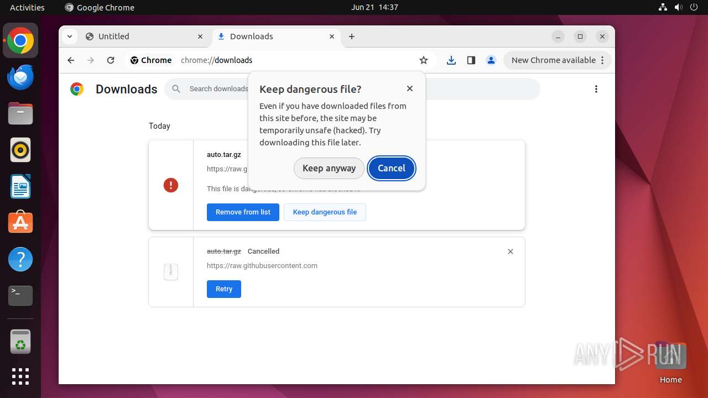
Task: Click the browser forward arrow
Action: (91, 60)
